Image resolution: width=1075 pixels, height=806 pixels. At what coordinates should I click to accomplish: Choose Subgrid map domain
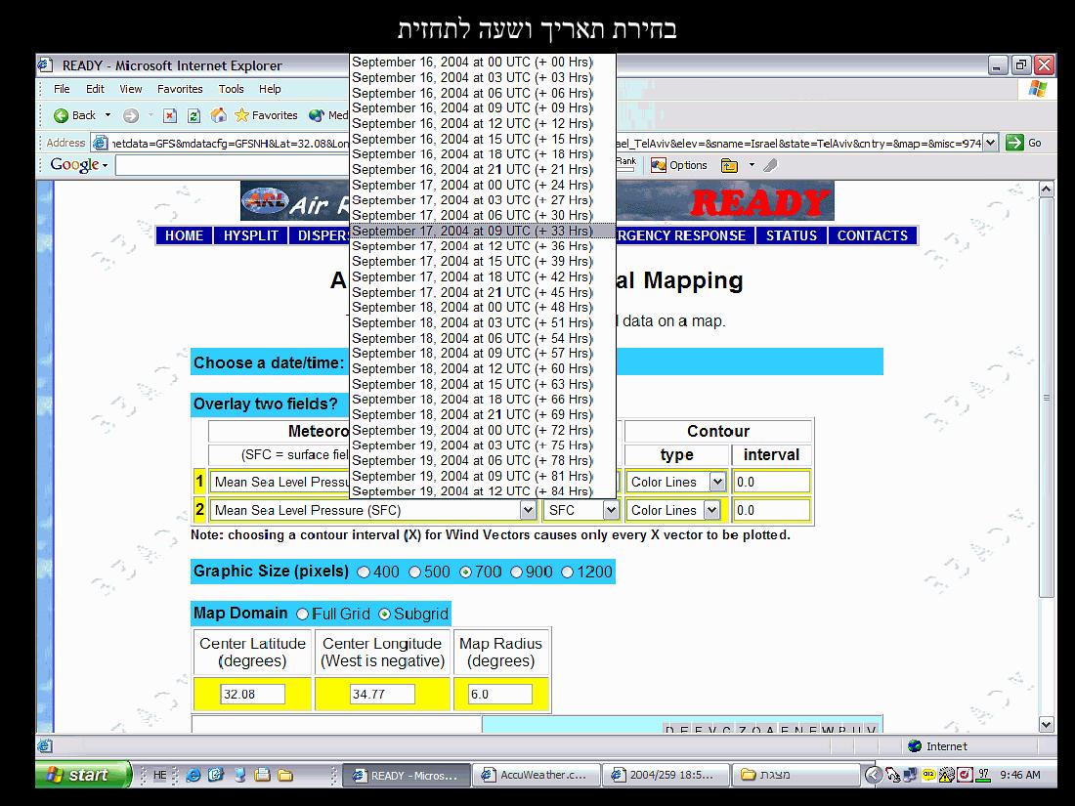click(384, 615)
